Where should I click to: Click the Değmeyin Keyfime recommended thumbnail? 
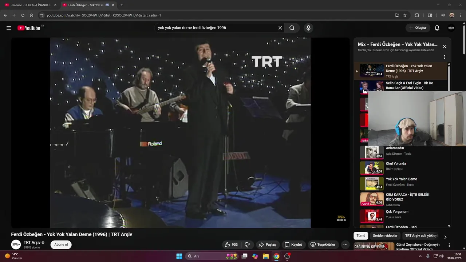click(x=374, y=247)
